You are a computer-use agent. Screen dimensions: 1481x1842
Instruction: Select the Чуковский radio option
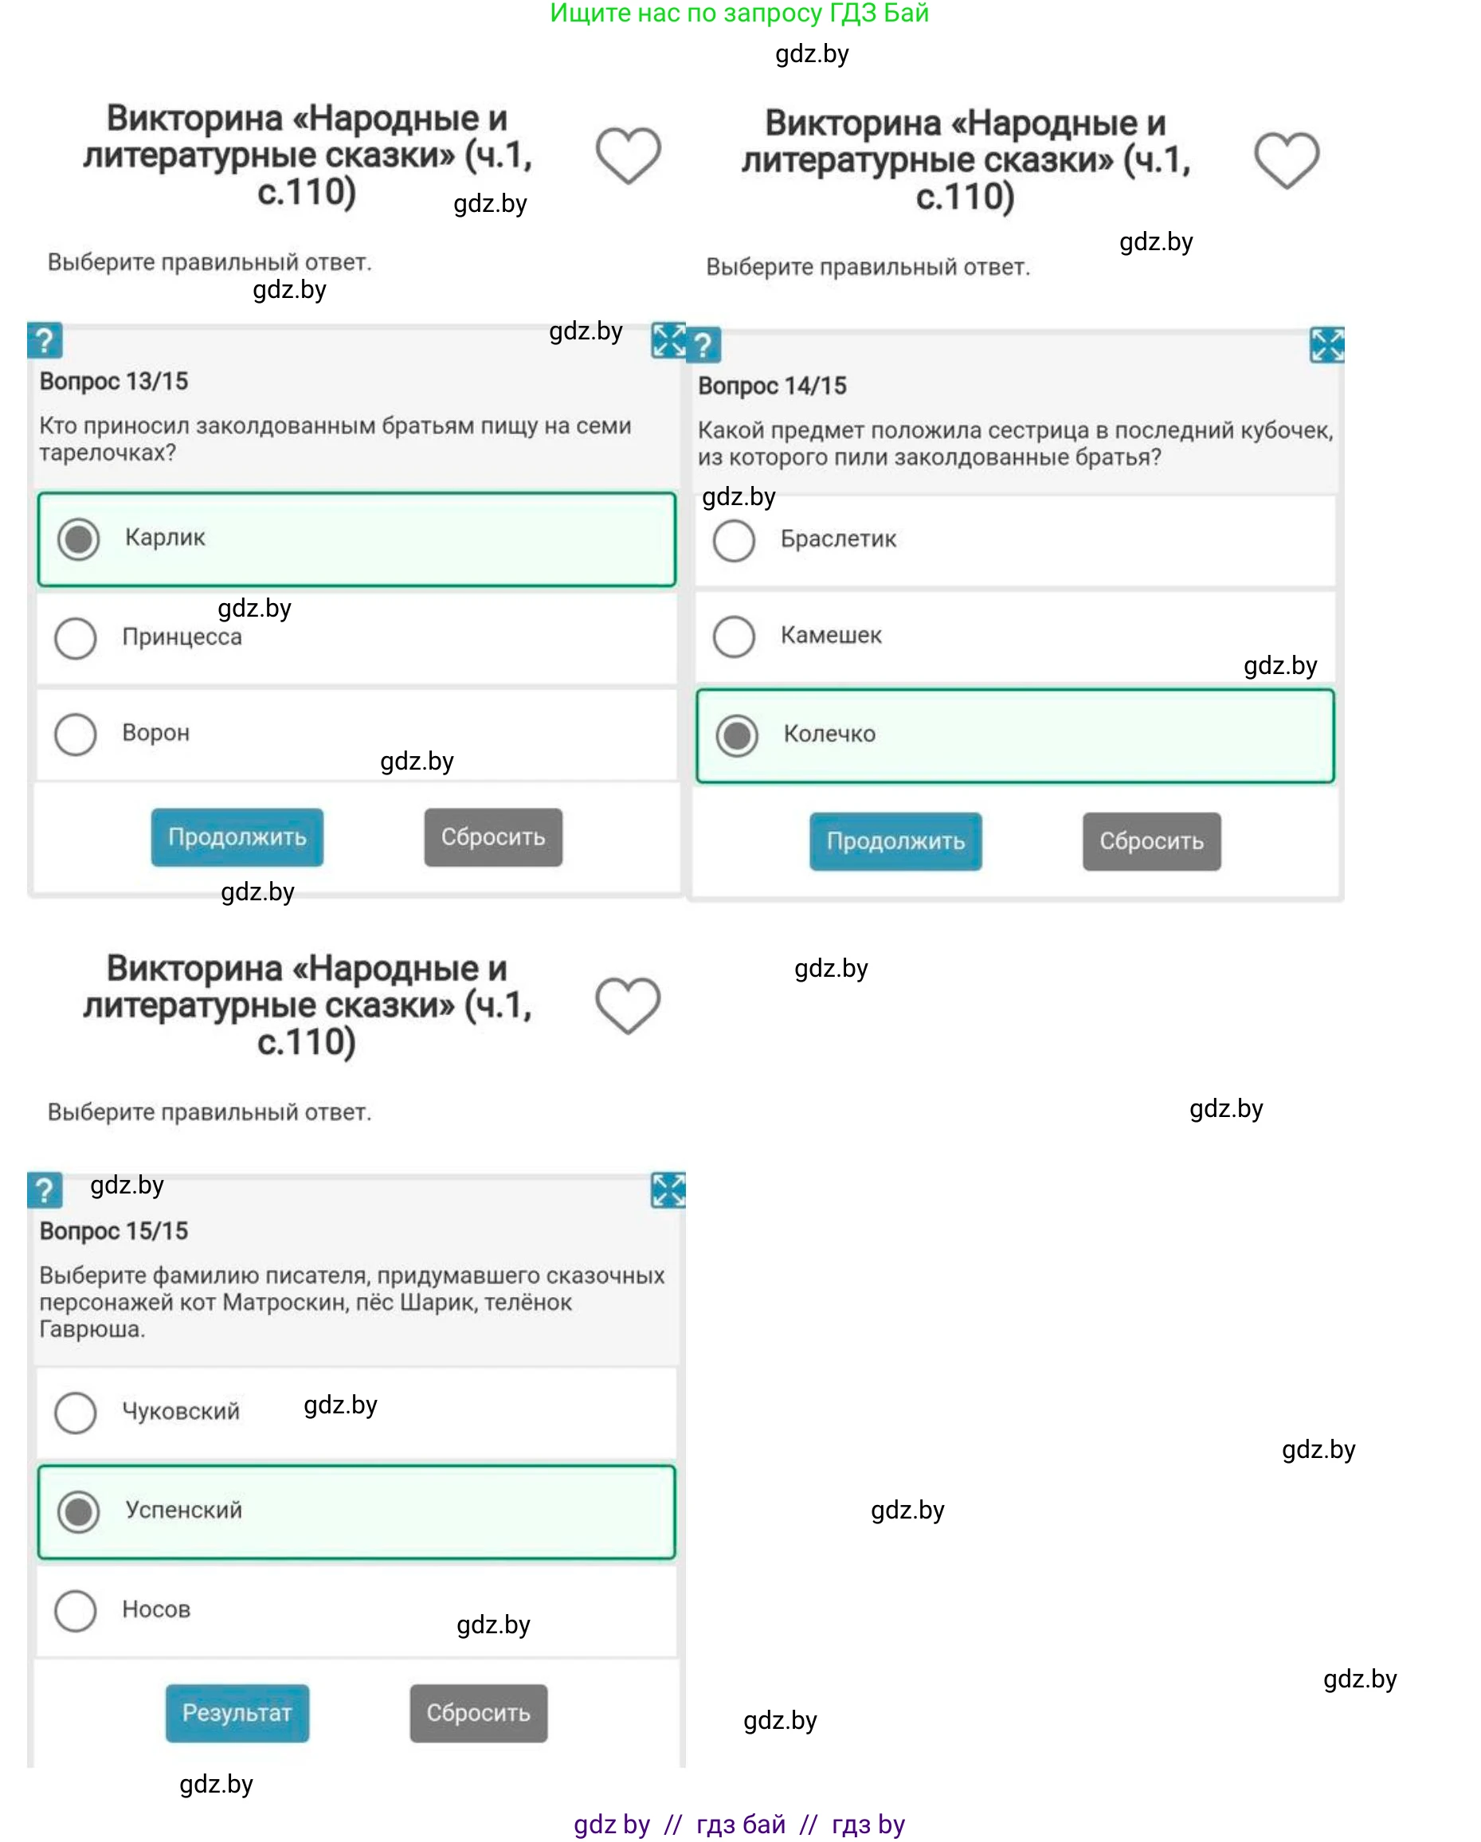pos(76,1413)
